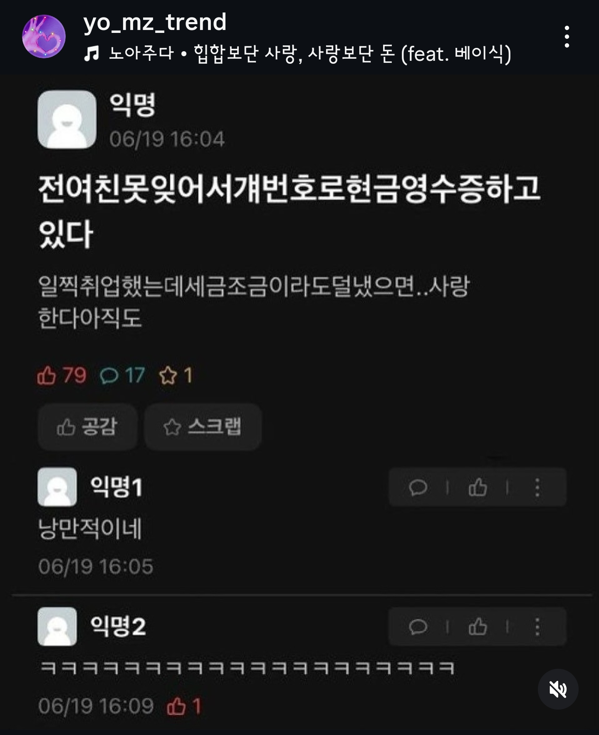Tap the comment bubble count 17
The width and height of the screenshot is (599, 735).
122,375
